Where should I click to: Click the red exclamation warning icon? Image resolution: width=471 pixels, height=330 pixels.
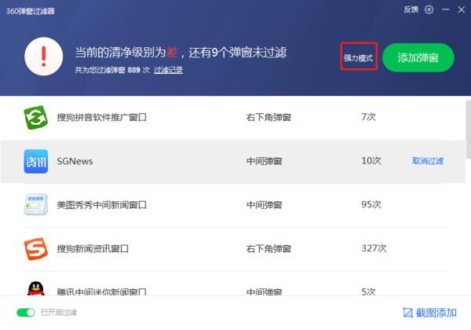pyautogui.click(x=44, y=57)
